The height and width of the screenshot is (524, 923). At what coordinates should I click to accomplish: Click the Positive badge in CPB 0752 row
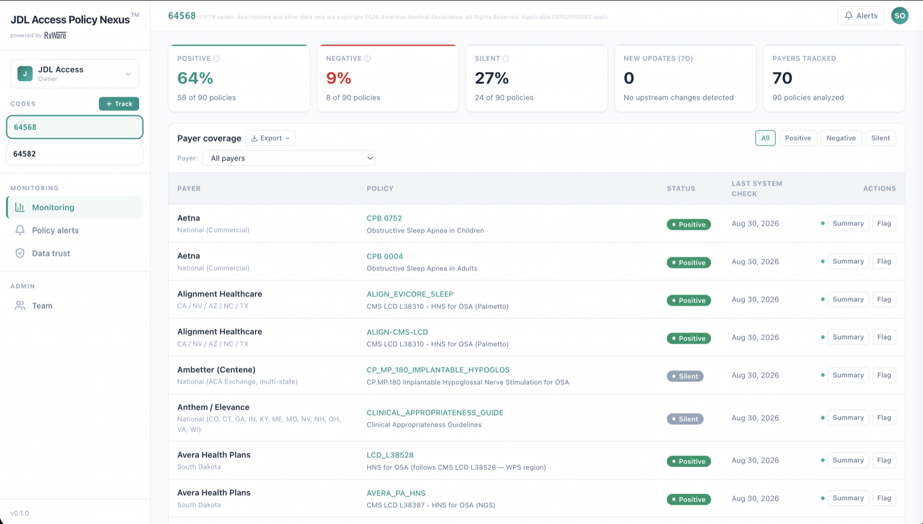point(689,224)
